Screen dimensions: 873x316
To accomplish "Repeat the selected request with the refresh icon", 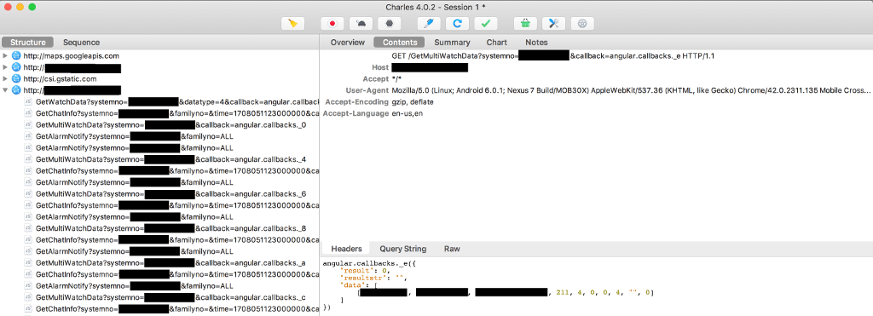I will point(457,23).
